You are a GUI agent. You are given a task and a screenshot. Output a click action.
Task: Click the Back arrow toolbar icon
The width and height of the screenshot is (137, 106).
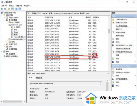2,9
